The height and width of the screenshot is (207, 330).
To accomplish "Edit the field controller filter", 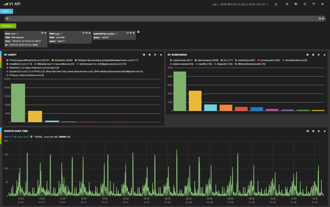I will pyautogui.click(x=83, y=33).
